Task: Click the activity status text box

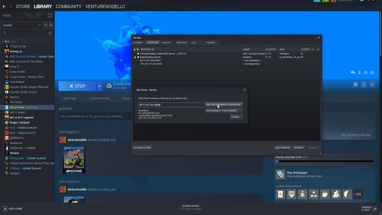Action: (x=95, y=116)
